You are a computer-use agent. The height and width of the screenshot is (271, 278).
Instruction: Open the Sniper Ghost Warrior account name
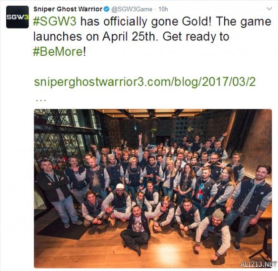tap(68, 9)
